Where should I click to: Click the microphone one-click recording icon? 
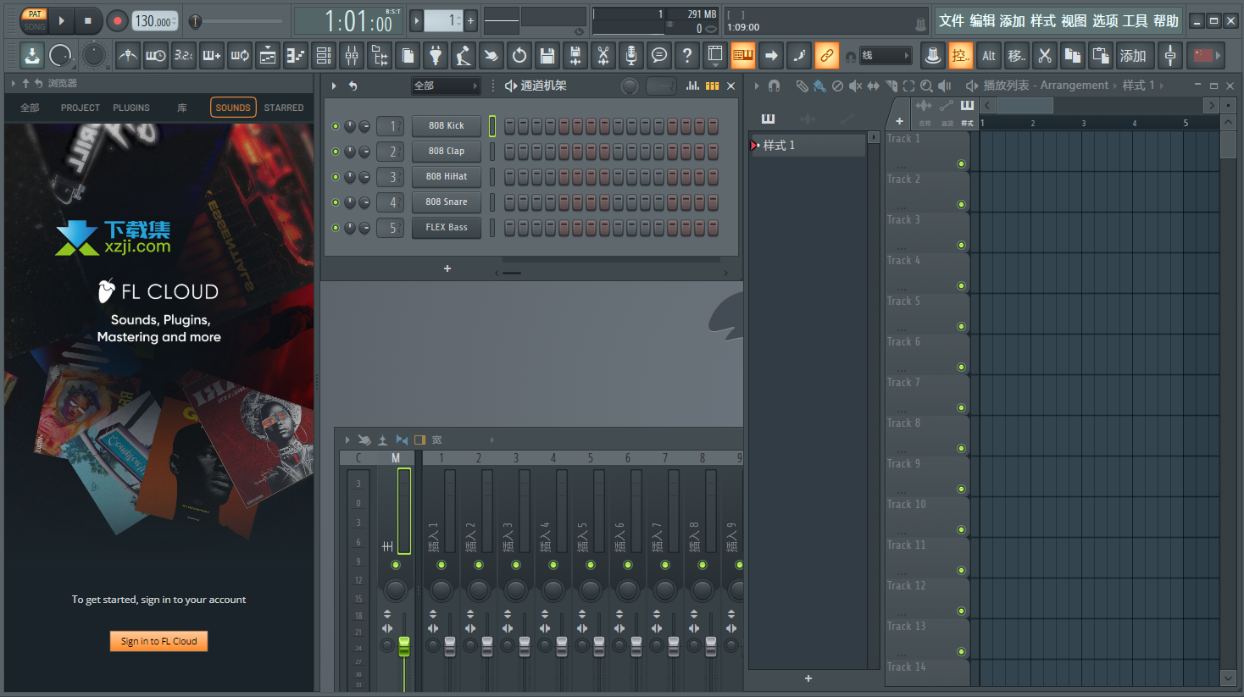coord(631,56)
